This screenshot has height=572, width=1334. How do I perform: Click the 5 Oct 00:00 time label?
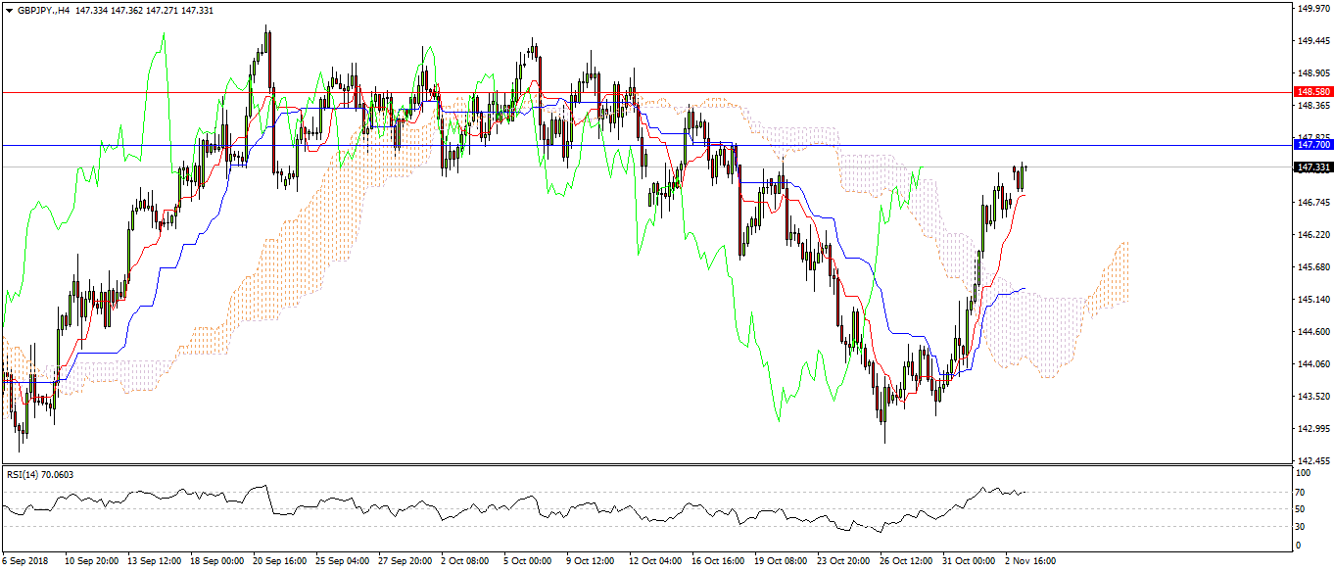coord(528,562)
